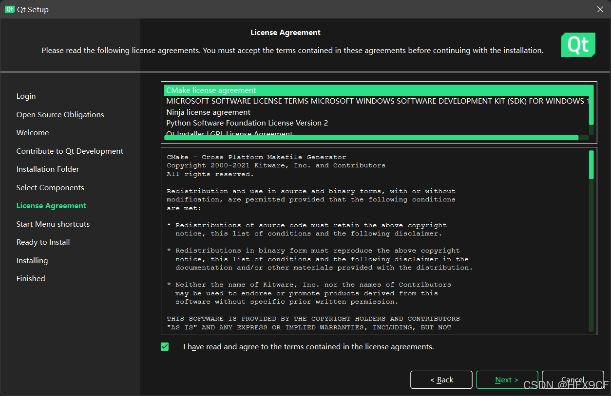This screenshot has height=396, width=611.
Task: Click the Ready to Install step
Action: pos(43,242)
